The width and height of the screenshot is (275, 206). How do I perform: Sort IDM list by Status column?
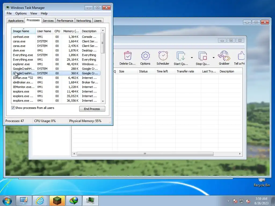tap(146, 71)
